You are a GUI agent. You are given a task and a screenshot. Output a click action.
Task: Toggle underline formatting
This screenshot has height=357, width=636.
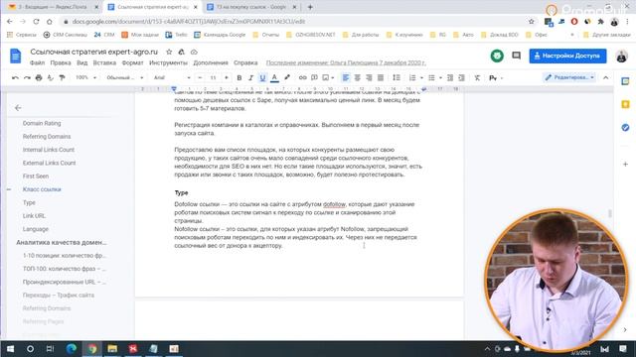pyautogui.click(x=262, y=77)
